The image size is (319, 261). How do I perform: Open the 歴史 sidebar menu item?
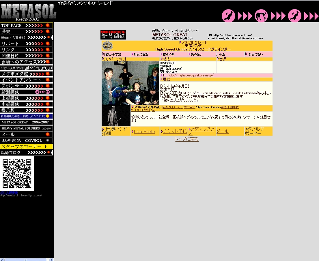[x=27, y=31]
